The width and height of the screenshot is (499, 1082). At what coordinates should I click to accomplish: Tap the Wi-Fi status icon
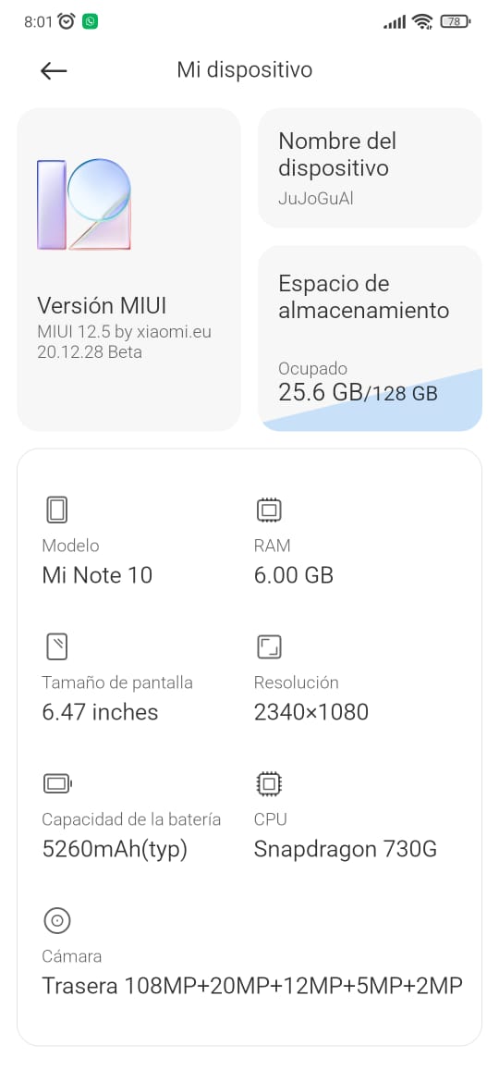click(x=421, y=22)
